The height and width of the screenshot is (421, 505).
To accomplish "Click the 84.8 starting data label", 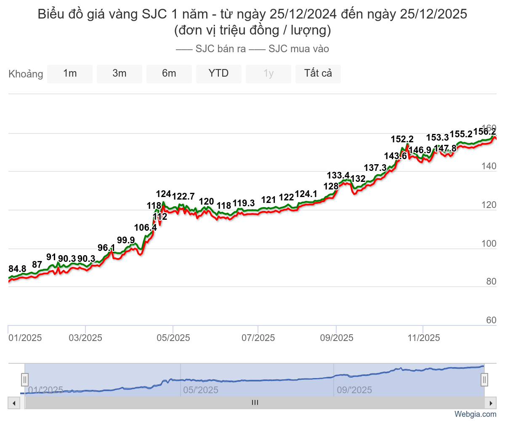I will click(x=17, y=269).
